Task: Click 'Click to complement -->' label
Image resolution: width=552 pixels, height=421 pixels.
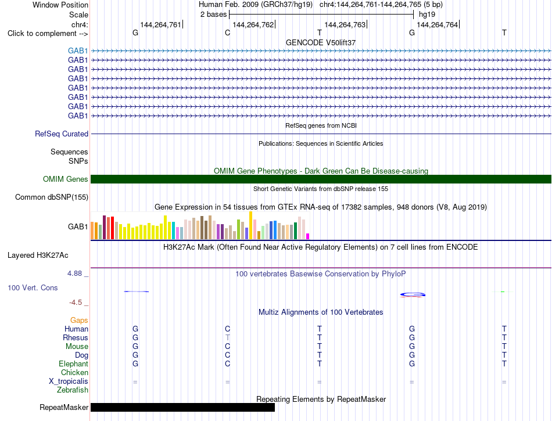Action: click(x=48, y=34)
